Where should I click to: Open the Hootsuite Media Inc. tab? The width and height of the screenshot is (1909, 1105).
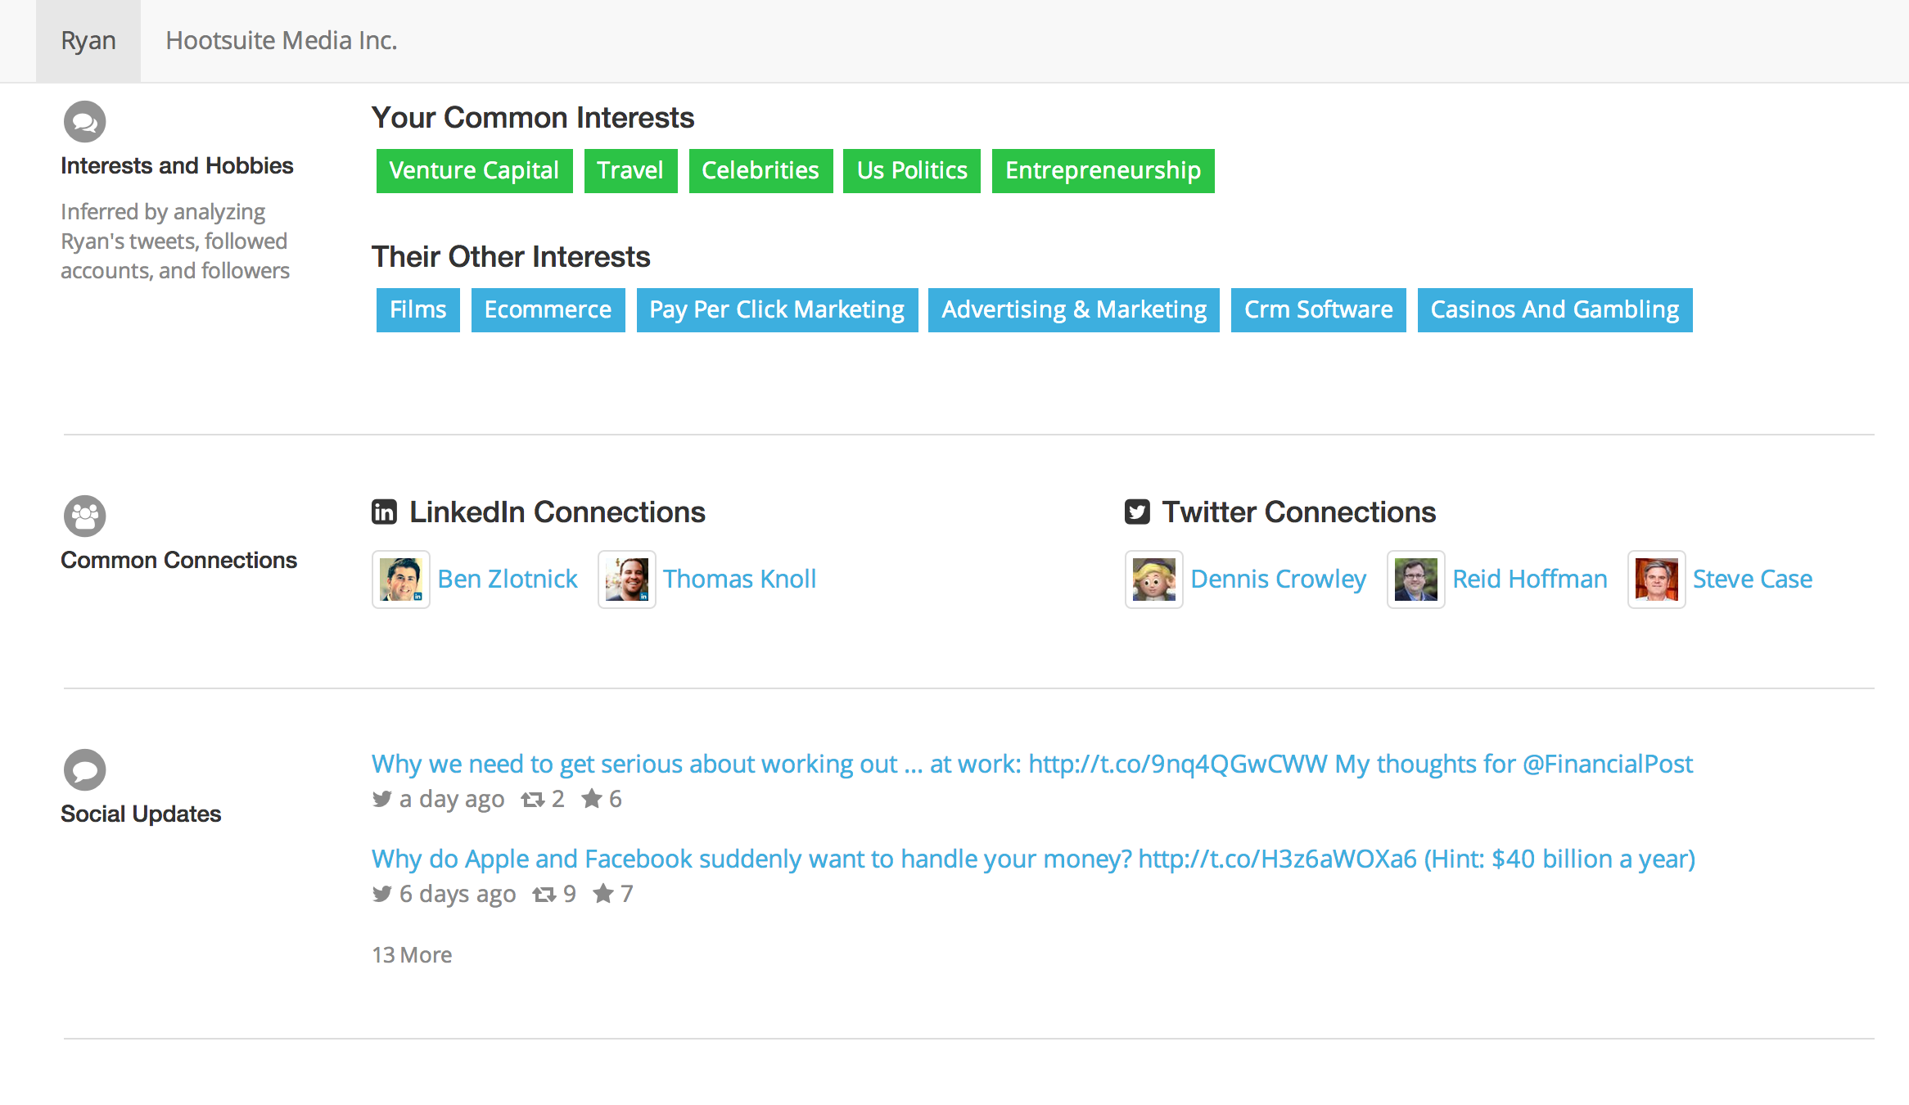tap(281, 41)
